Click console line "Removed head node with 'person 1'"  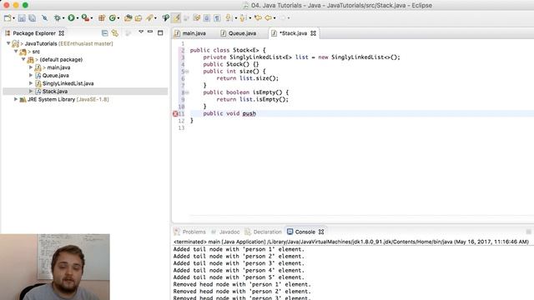pyautogui.click(x=242, y=284)
